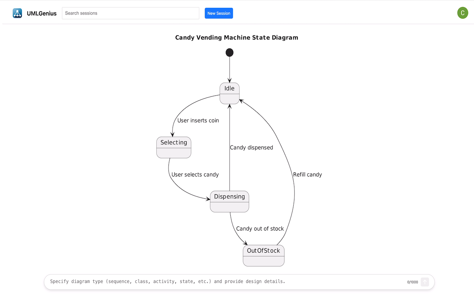Open the user avatar labeled C

click(x=463, y=13)
